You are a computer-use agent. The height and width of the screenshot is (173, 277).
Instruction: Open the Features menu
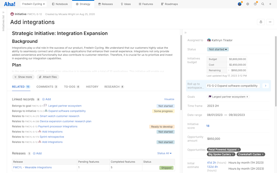146,4
